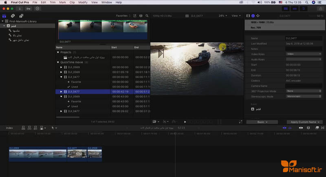Open the 360° Projection Mode dropdown
Viewport: 326px width, 177px height.
pyautogui.click(x=304, y=91)
